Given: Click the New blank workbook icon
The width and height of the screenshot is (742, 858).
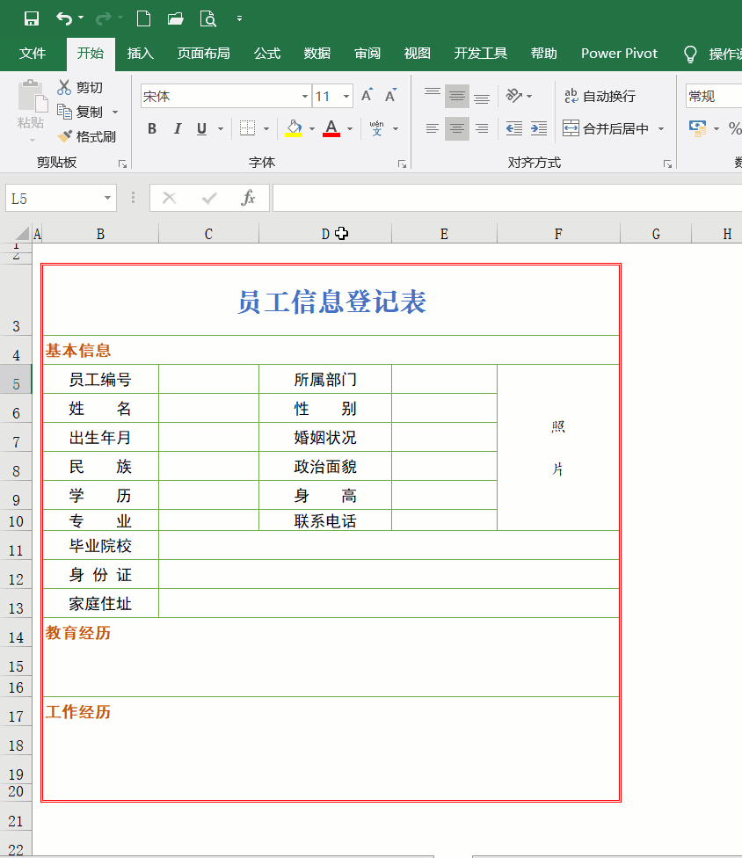Looking at the screenshot, I should (x=143, y=18).
